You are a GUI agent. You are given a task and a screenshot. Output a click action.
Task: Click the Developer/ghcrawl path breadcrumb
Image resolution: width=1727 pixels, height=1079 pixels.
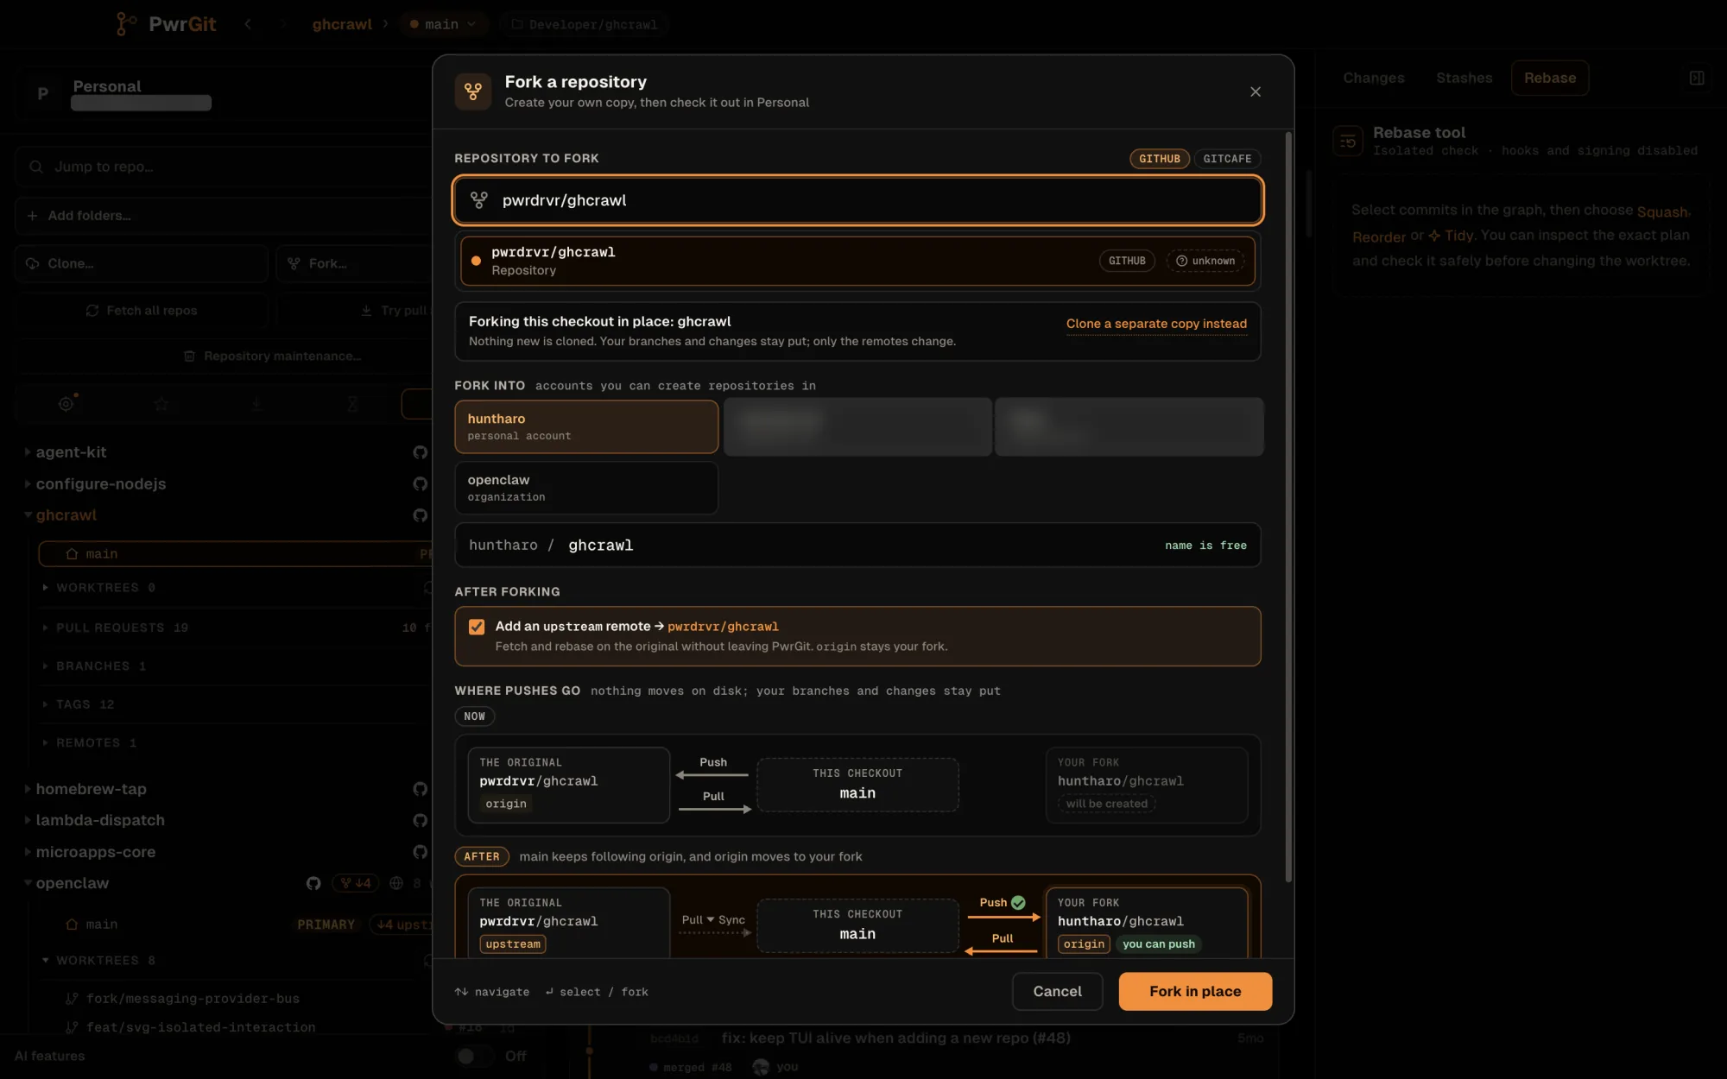[x=585, y=24]
